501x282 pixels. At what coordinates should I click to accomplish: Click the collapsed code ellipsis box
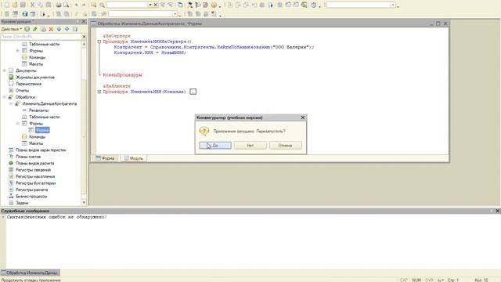[x=193, y=92]
